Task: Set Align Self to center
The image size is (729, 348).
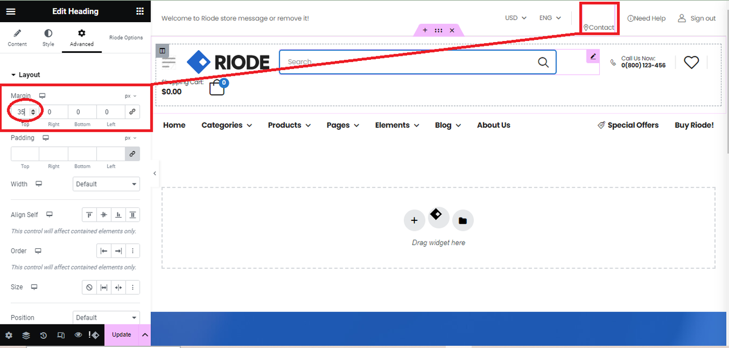Action: coord(104,215)
